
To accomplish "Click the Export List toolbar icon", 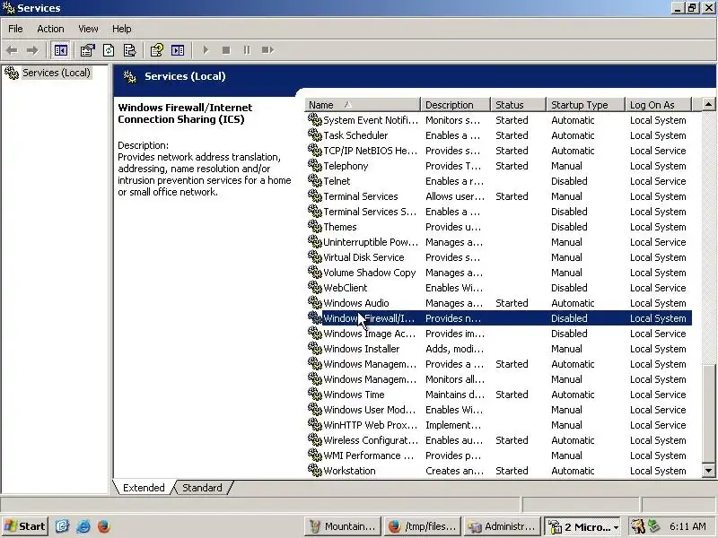I will pos(129,50).
